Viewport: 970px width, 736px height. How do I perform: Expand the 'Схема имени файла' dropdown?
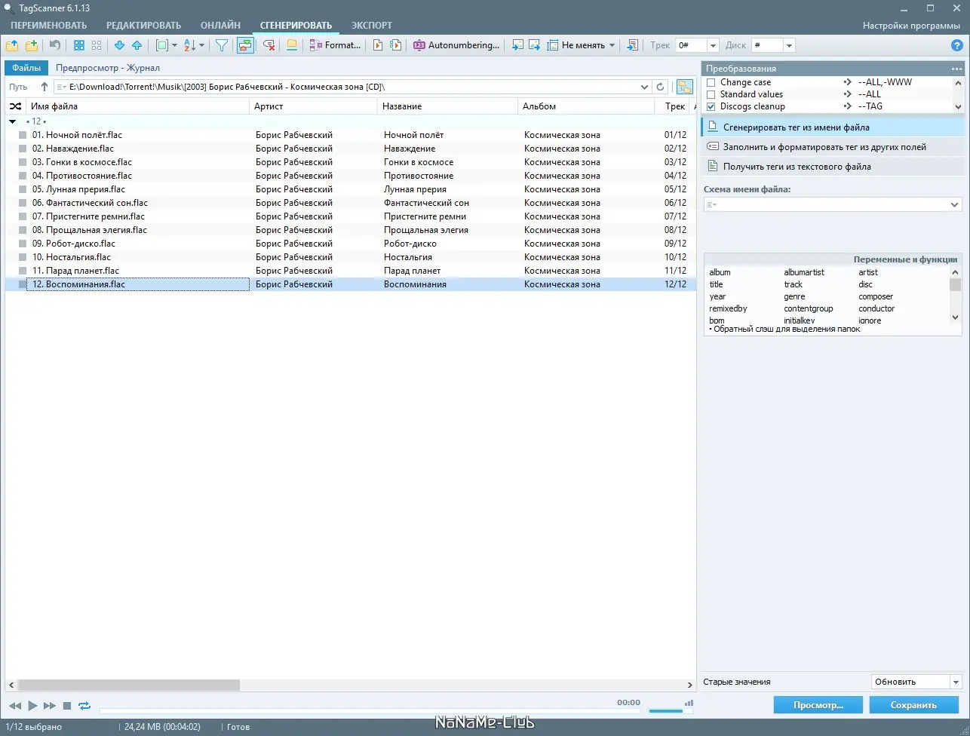coord(954,204)
